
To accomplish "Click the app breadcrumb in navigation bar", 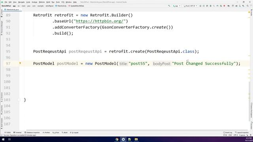I will [x=14, y=6].
